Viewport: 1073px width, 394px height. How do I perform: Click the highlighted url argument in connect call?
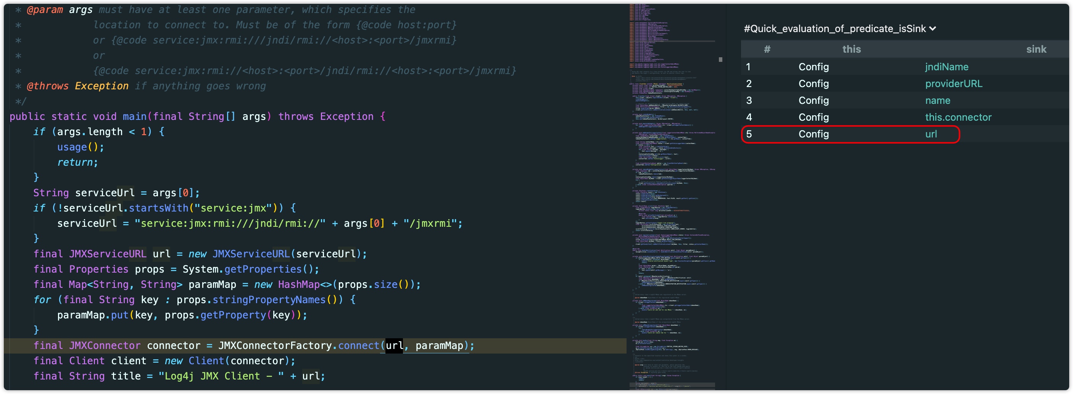point(394,346)
